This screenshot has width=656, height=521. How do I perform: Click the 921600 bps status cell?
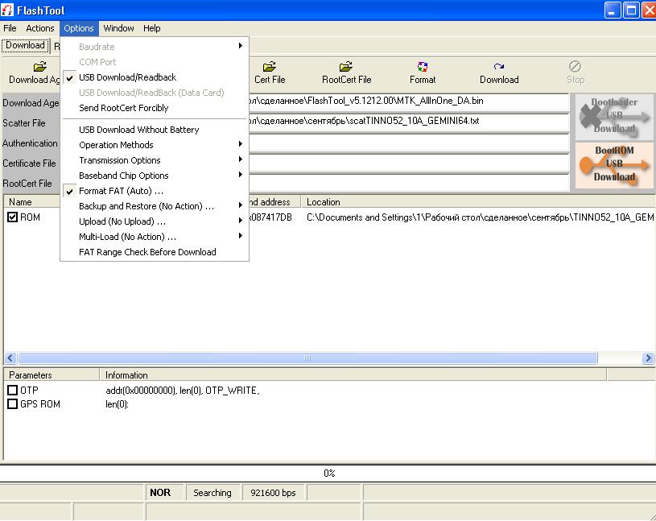[x=274, y=493]
